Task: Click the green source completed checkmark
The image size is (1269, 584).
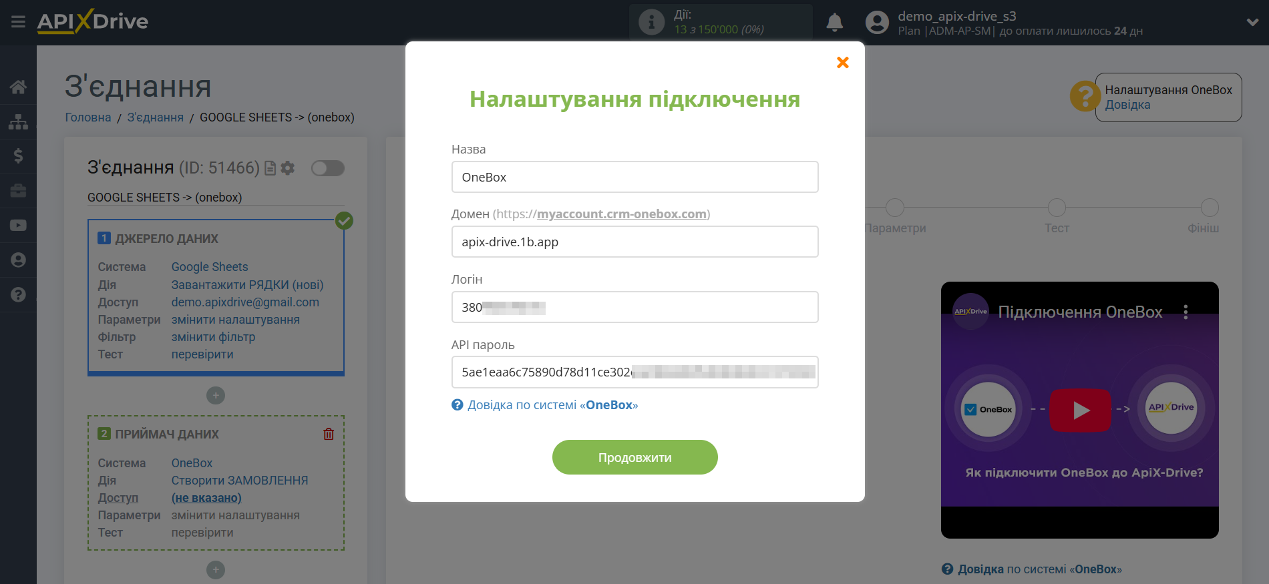Action: click(344, 220)
